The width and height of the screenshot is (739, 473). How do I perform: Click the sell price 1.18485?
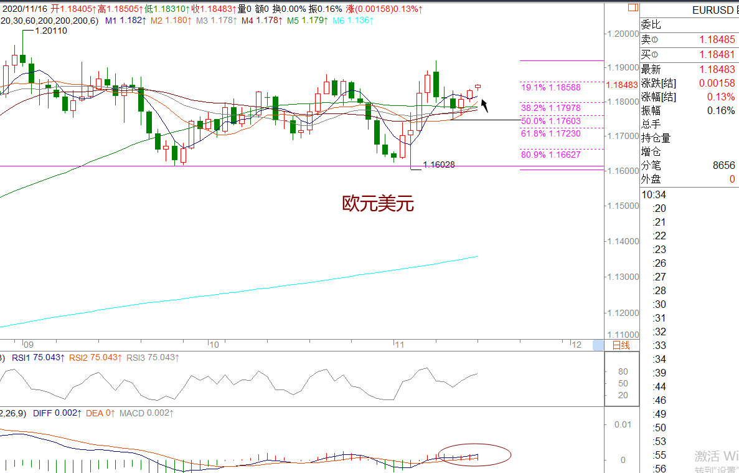tap(717, 40)
